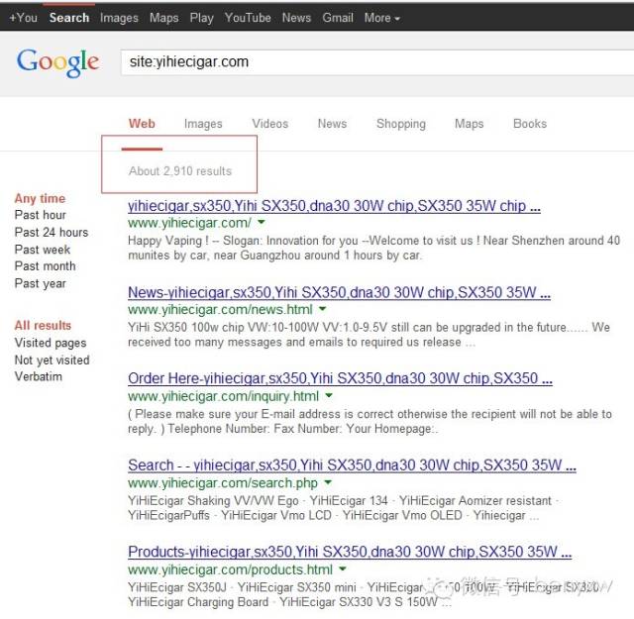The height and width of the screenshot is (619, 634).
Task: Show only Visited pages
Action: (51, 343)
